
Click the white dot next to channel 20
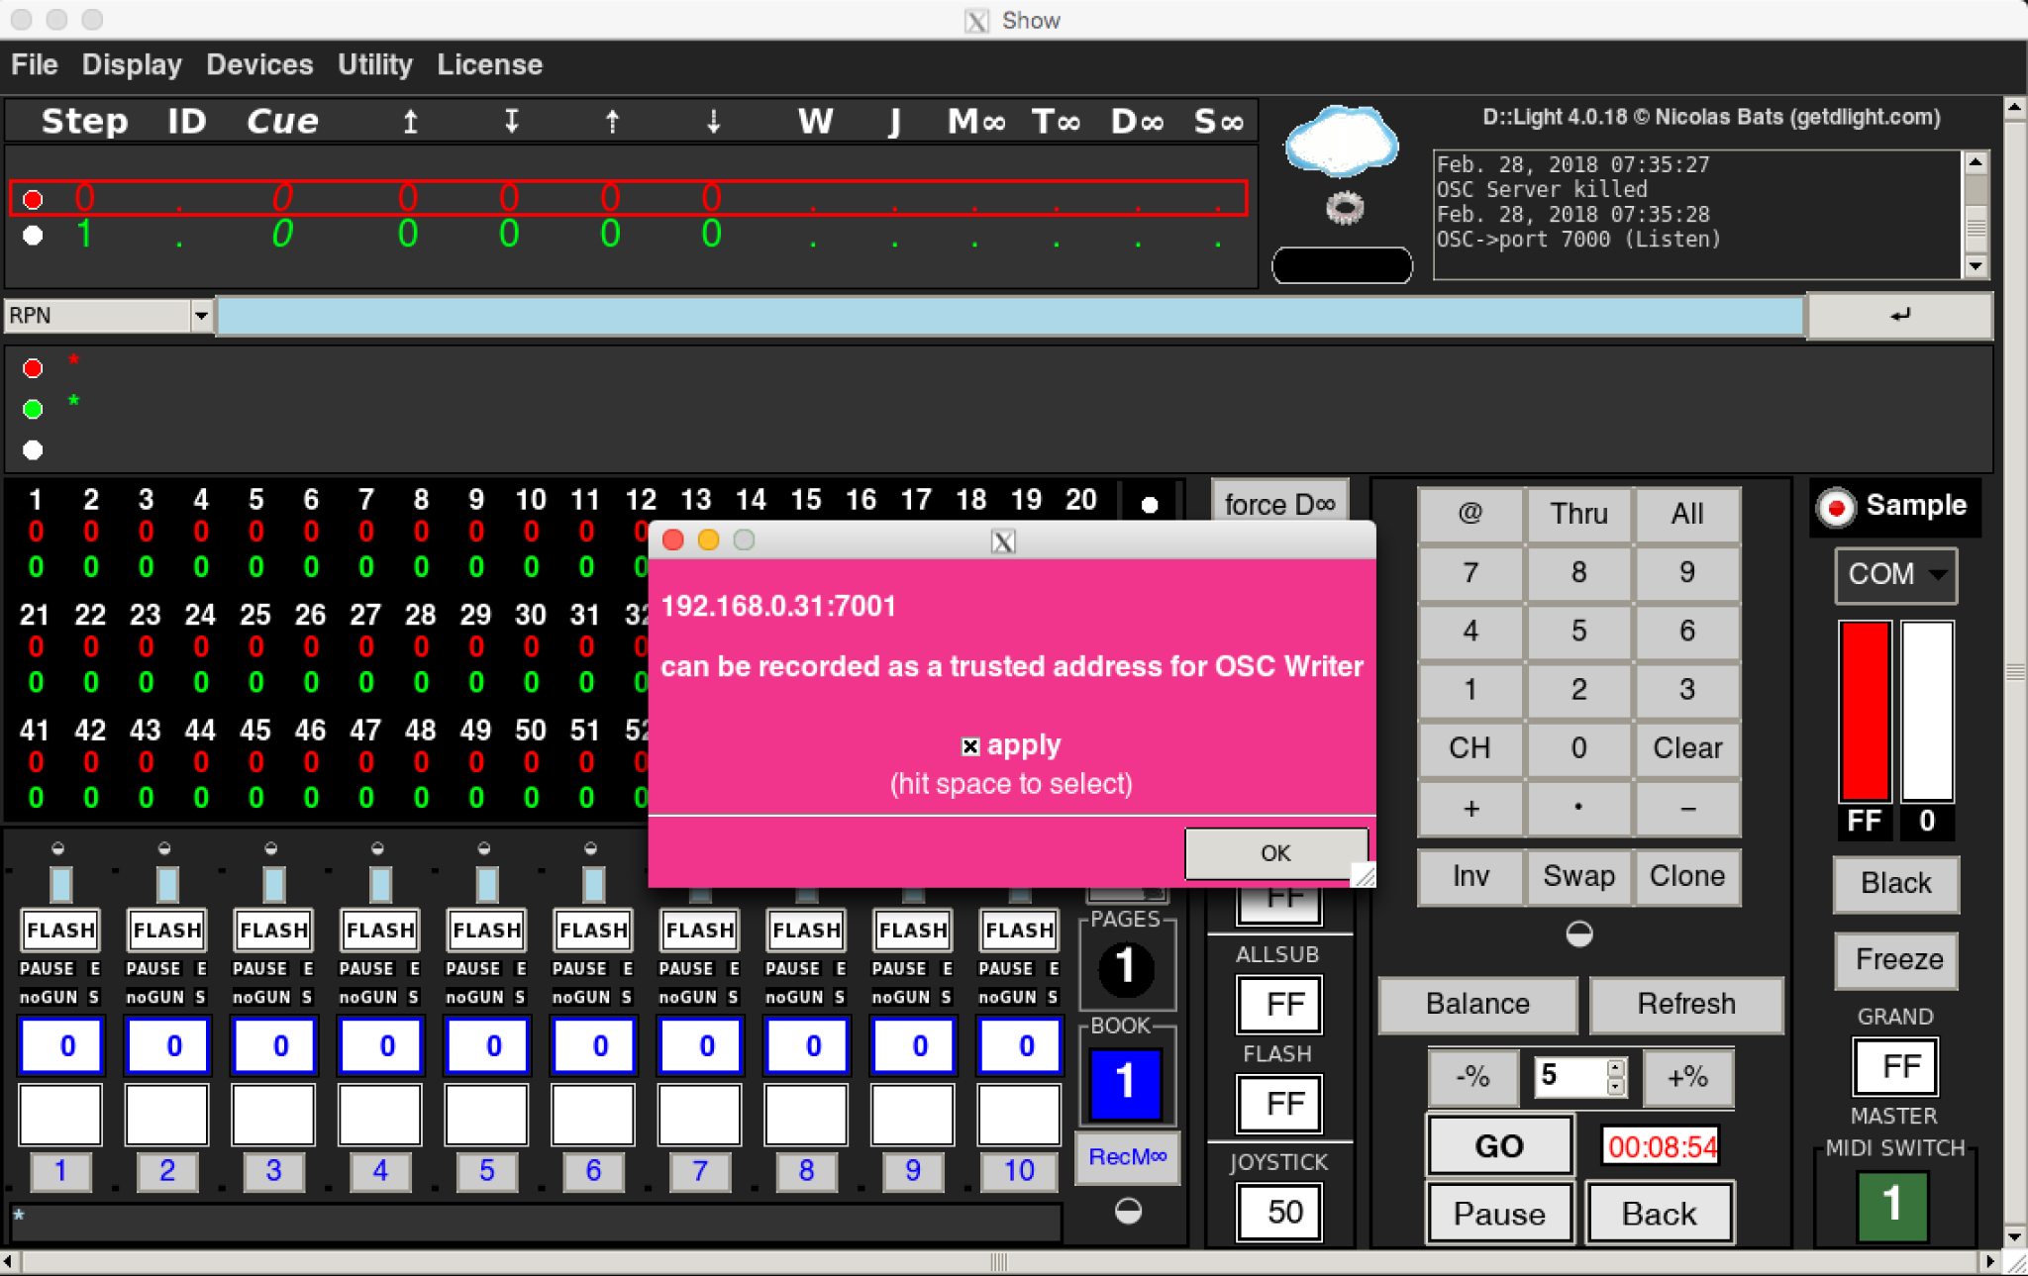pos(1149,505)
